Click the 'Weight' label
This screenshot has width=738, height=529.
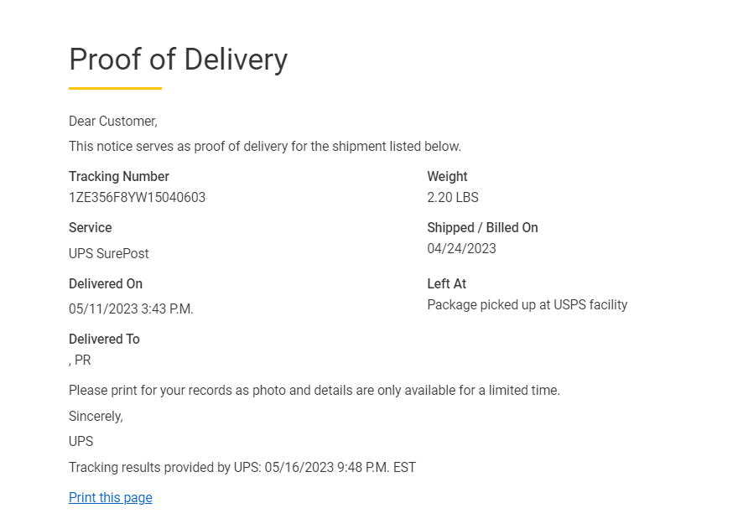pyautogui.click(x=447, y=177)
